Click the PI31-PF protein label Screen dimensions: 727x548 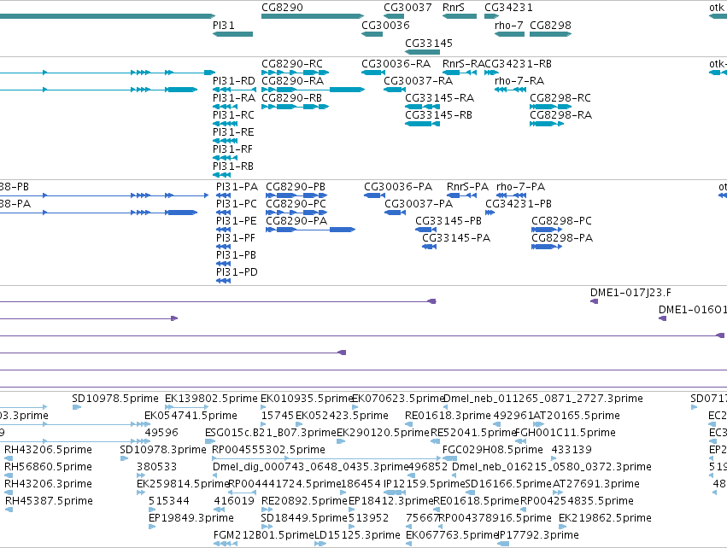[236, 238]
